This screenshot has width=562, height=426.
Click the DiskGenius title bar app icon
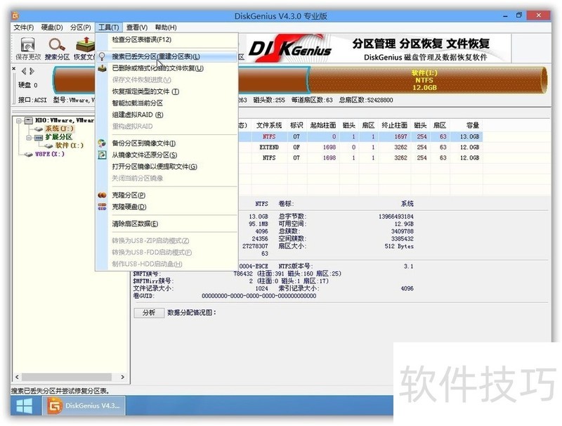point(15,15)
